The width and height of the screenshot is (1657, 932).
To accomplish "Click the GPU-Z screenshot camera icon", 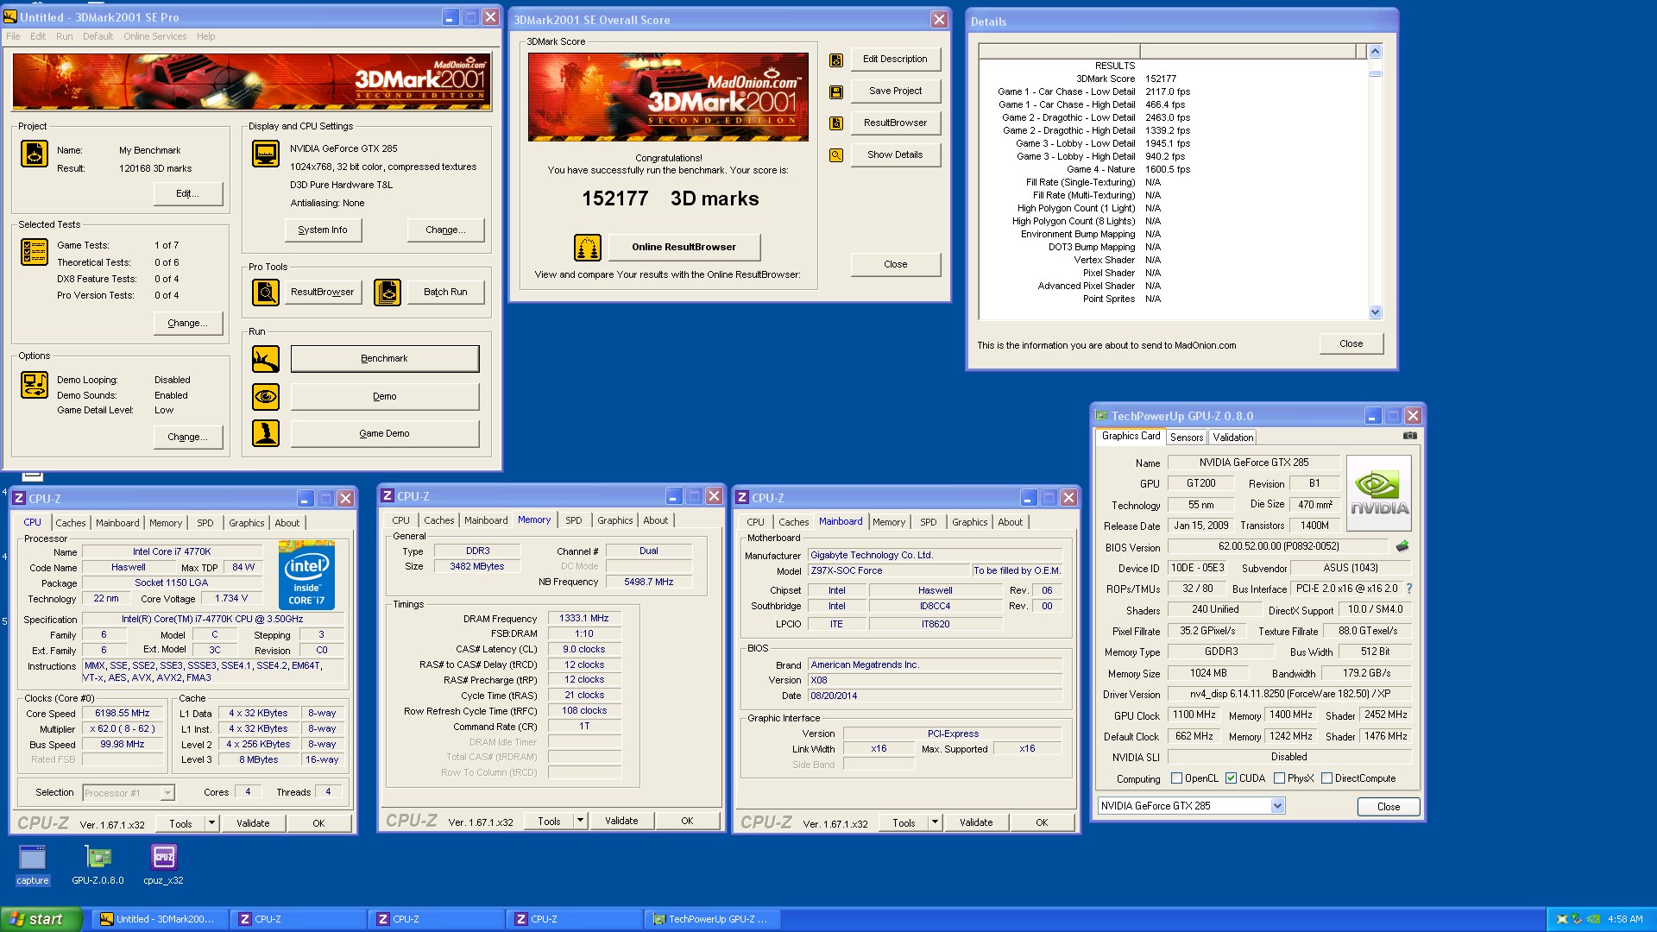I will coord(1409,436).
